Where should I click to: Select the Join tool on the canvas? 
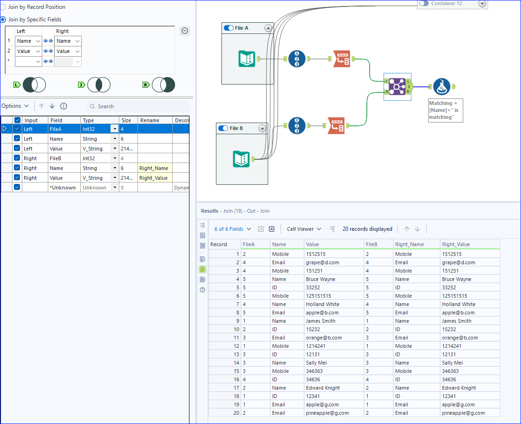397,86
